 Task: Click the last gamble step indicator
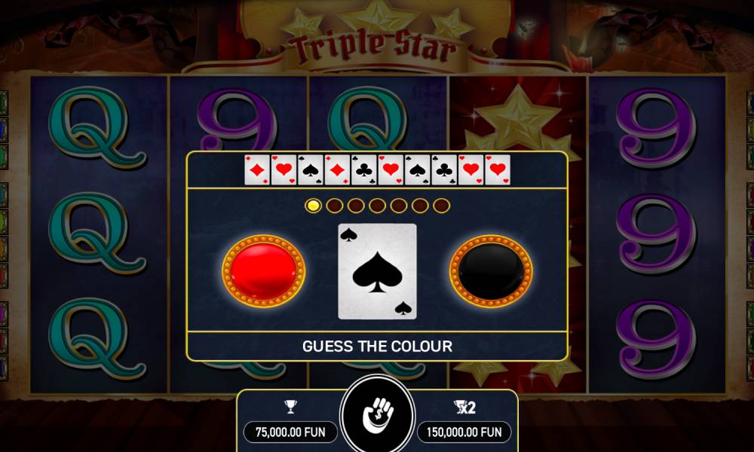(x=441, y=206)
